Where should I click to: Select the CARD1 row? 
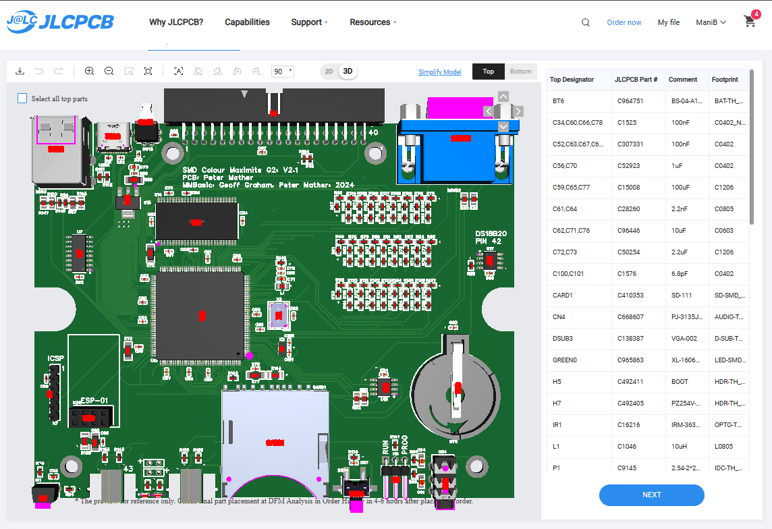pos(648,296)
